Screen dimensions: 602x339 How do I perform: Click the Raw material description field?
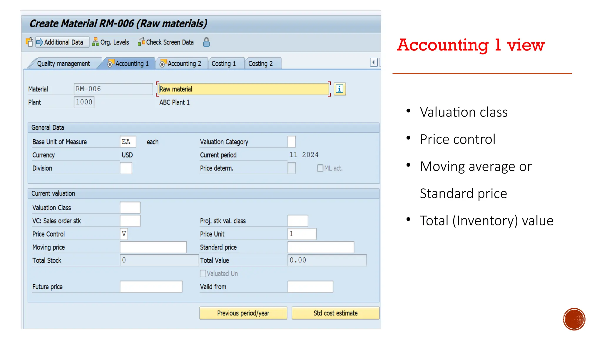pos(243,89)
